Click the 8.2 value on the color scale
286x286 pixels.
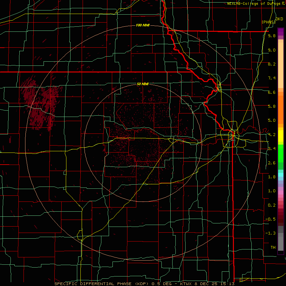tap(272, 64)
